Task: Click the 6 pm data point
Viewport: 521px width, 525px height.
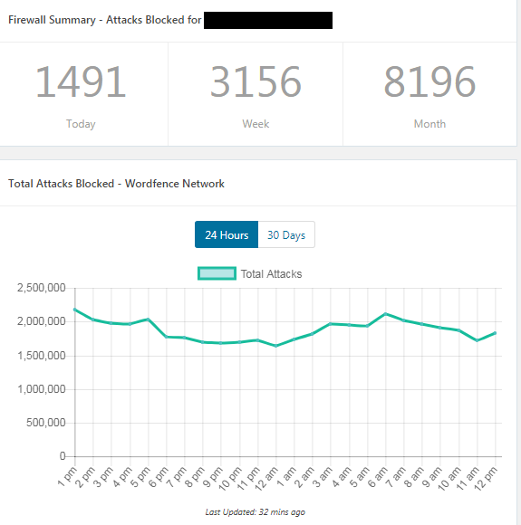Action: (167, 337)
